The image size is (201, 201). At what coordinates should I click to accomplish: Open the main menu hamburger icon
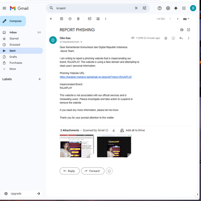point(4,8)
